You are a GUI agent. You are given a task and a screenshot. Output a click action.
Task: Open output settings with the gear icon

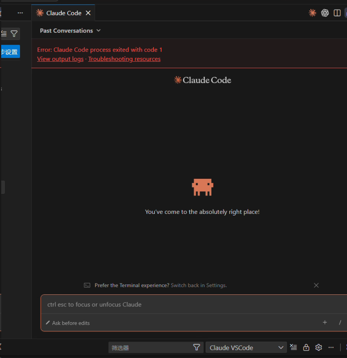pos(318,347)
